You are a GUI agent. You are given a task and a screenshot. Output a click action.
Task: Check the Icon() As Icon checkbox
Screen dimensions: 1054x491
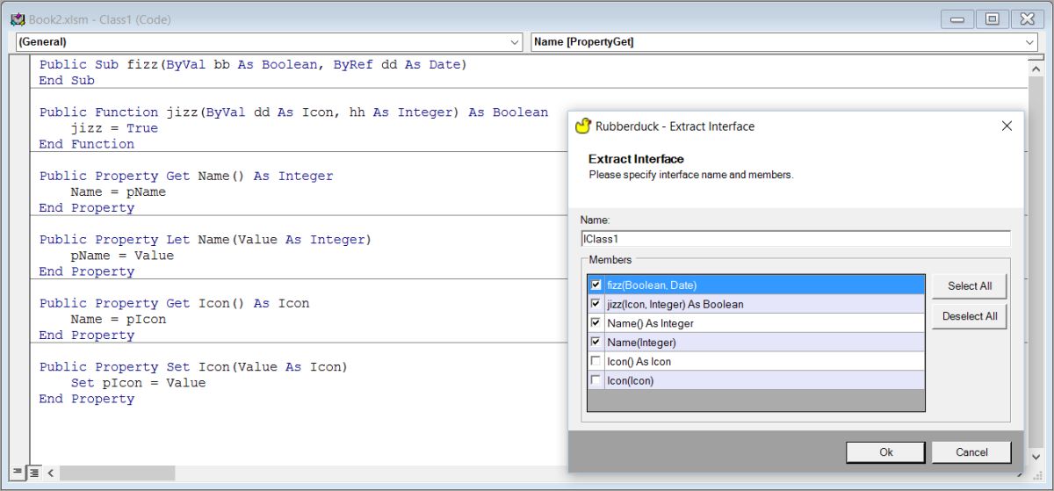596,361
